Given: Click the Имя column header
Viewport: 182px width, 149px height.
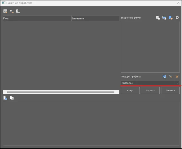Looking at the screenshot, I should [37, 18].
